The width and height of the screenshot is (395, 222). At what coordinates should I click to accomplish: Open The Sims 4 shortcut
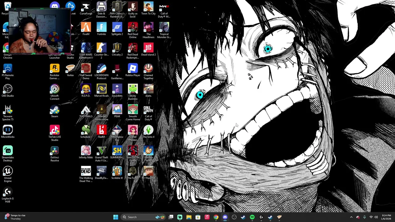148,132
